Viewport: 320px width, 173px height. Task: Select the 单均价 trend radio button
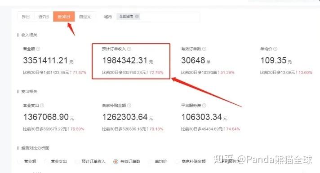tap(151, 162)
